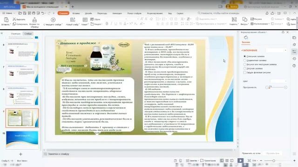Open the Главная ribbon tab
298x167 pixels.
click(63, 13)
